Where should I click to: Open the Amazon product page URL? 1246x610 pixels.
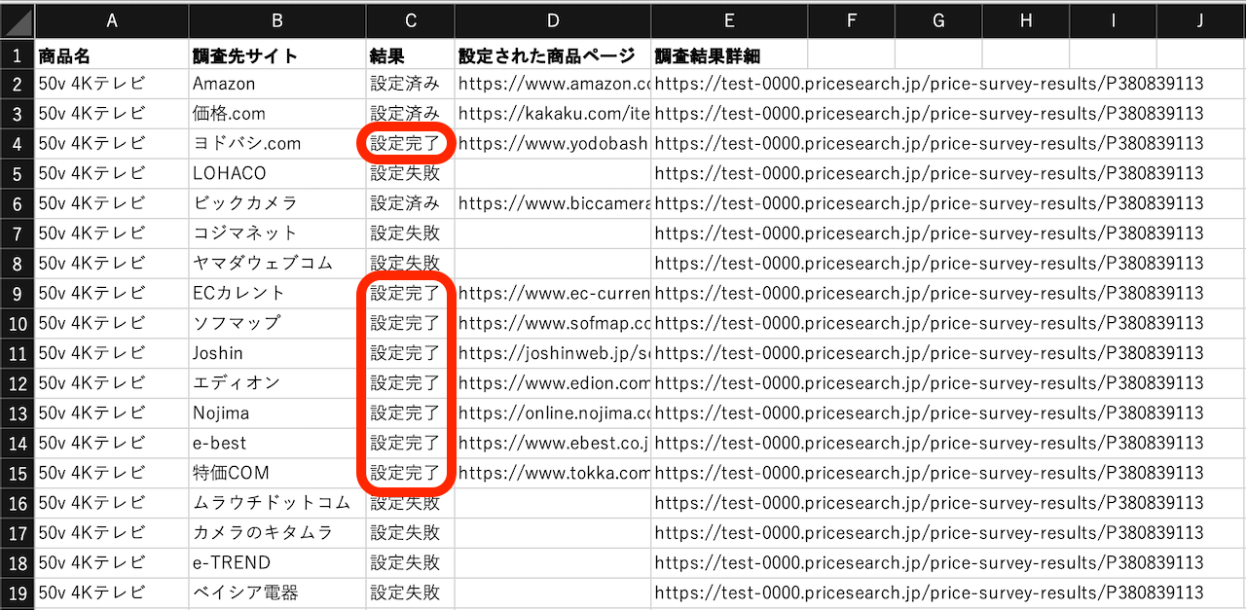[553, 85]
